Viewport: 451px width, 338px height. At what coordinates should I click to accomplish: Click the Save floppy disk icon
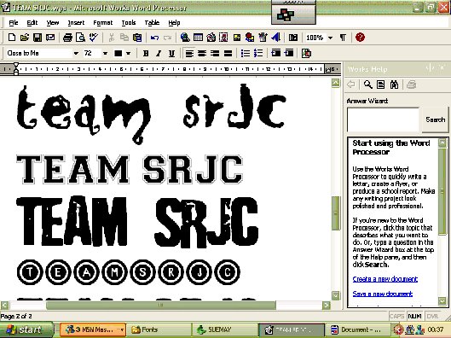[x=38, y=38]
